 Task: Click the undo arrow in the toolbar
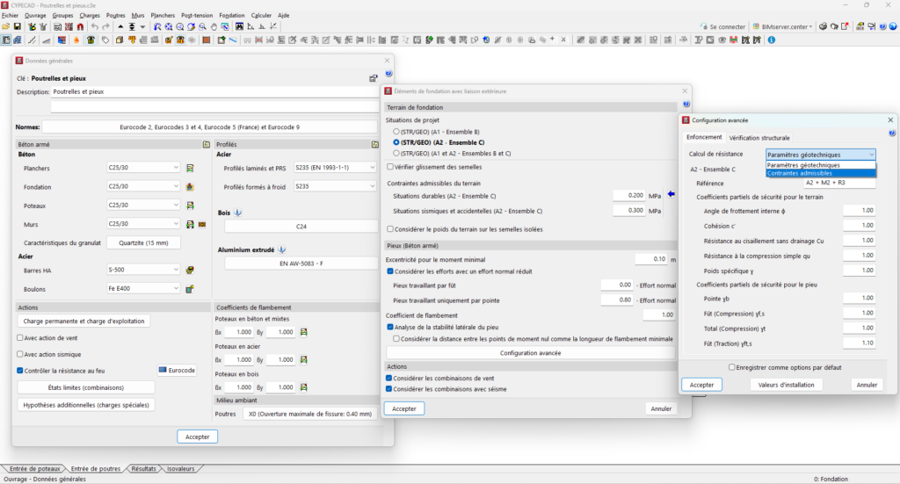95,26
